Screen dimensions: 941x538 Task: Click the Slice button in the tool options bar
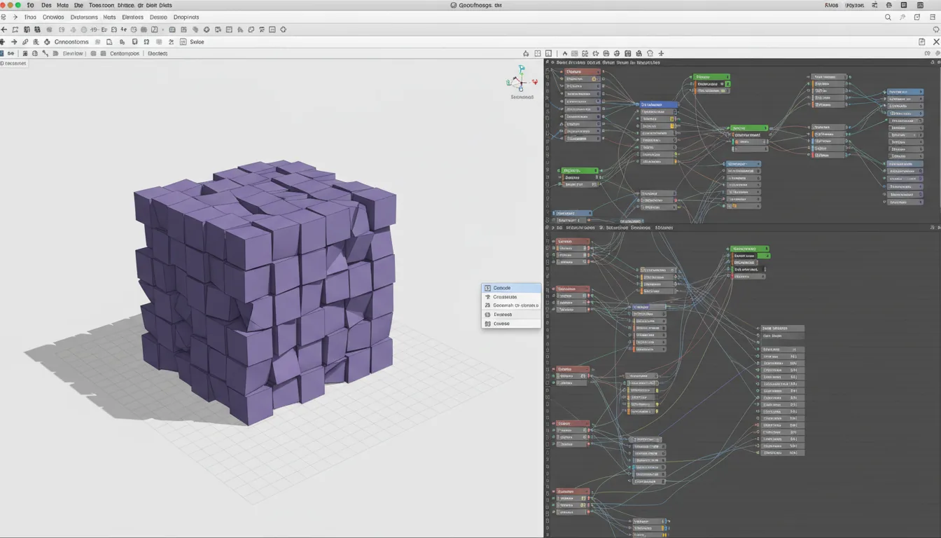click(x=197, y=42)
